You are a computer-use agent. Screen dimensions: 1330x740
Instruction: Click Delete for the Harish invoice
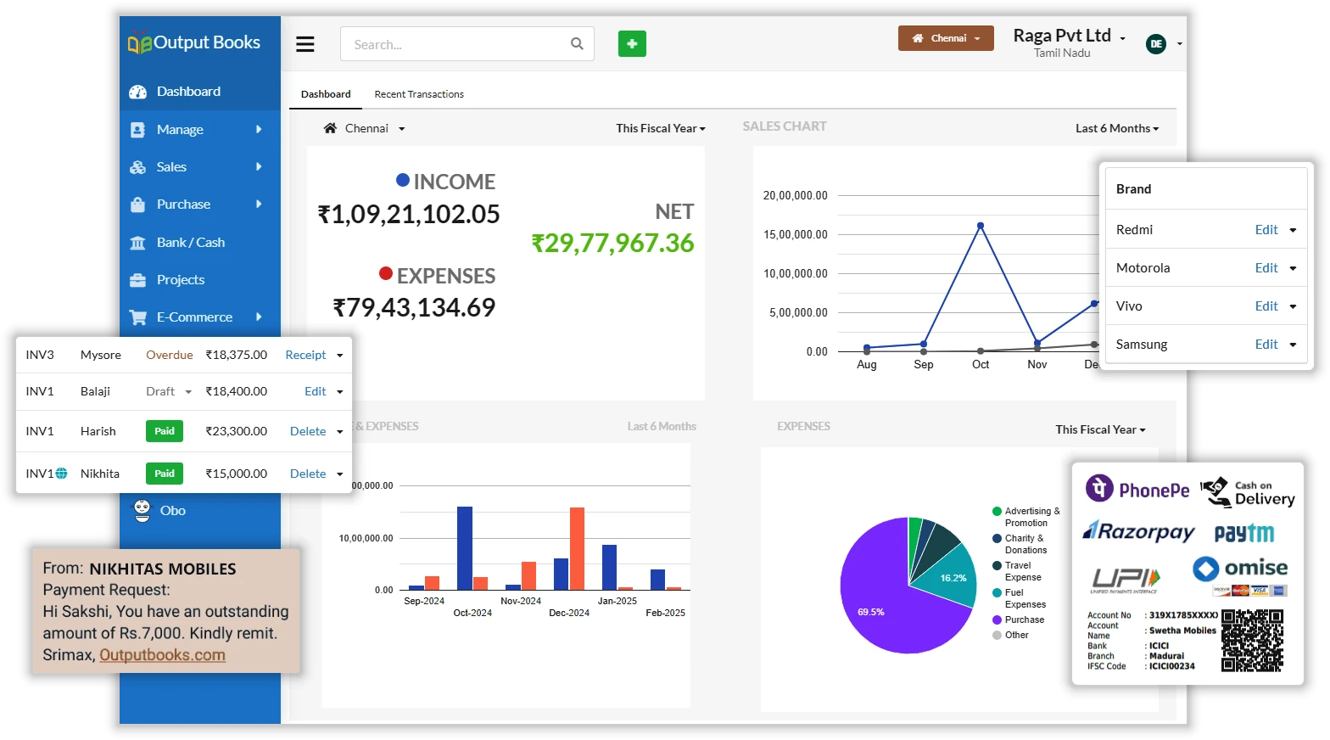pyautogui.click(x=308, y=431)
